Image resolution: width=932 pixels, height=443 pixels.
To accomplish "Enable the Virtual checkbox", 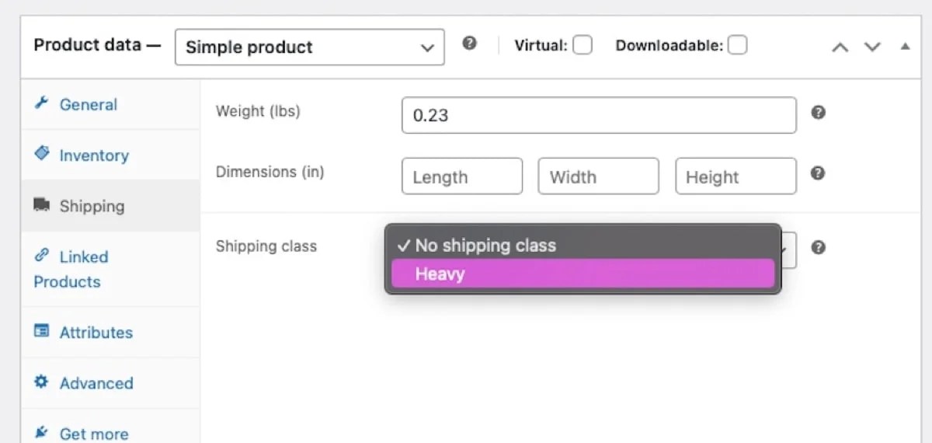I will (x=582, y=45).
